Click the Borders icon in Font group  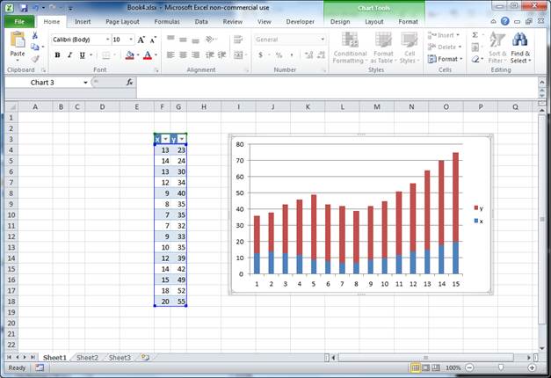(105, 55)
